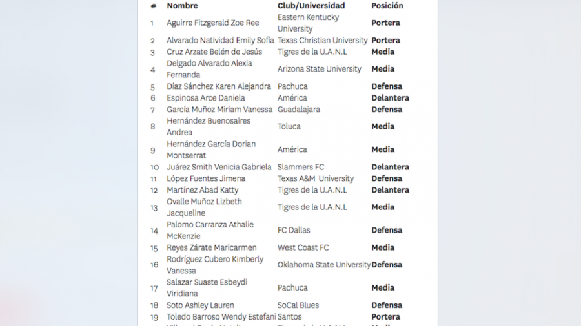Image resolution: width=581 pixels, height=326 pixels.
Task: Select Reyes Zárate Maricarmen's name
Action: coord(212,247)
